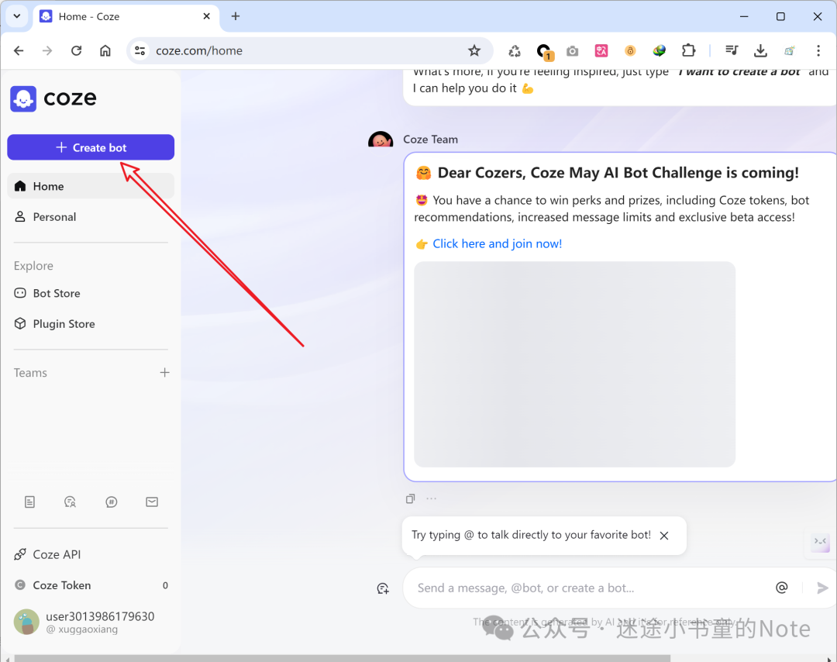Open user3013986179630 profile
The image size is (837, 662).
[91, 622]
